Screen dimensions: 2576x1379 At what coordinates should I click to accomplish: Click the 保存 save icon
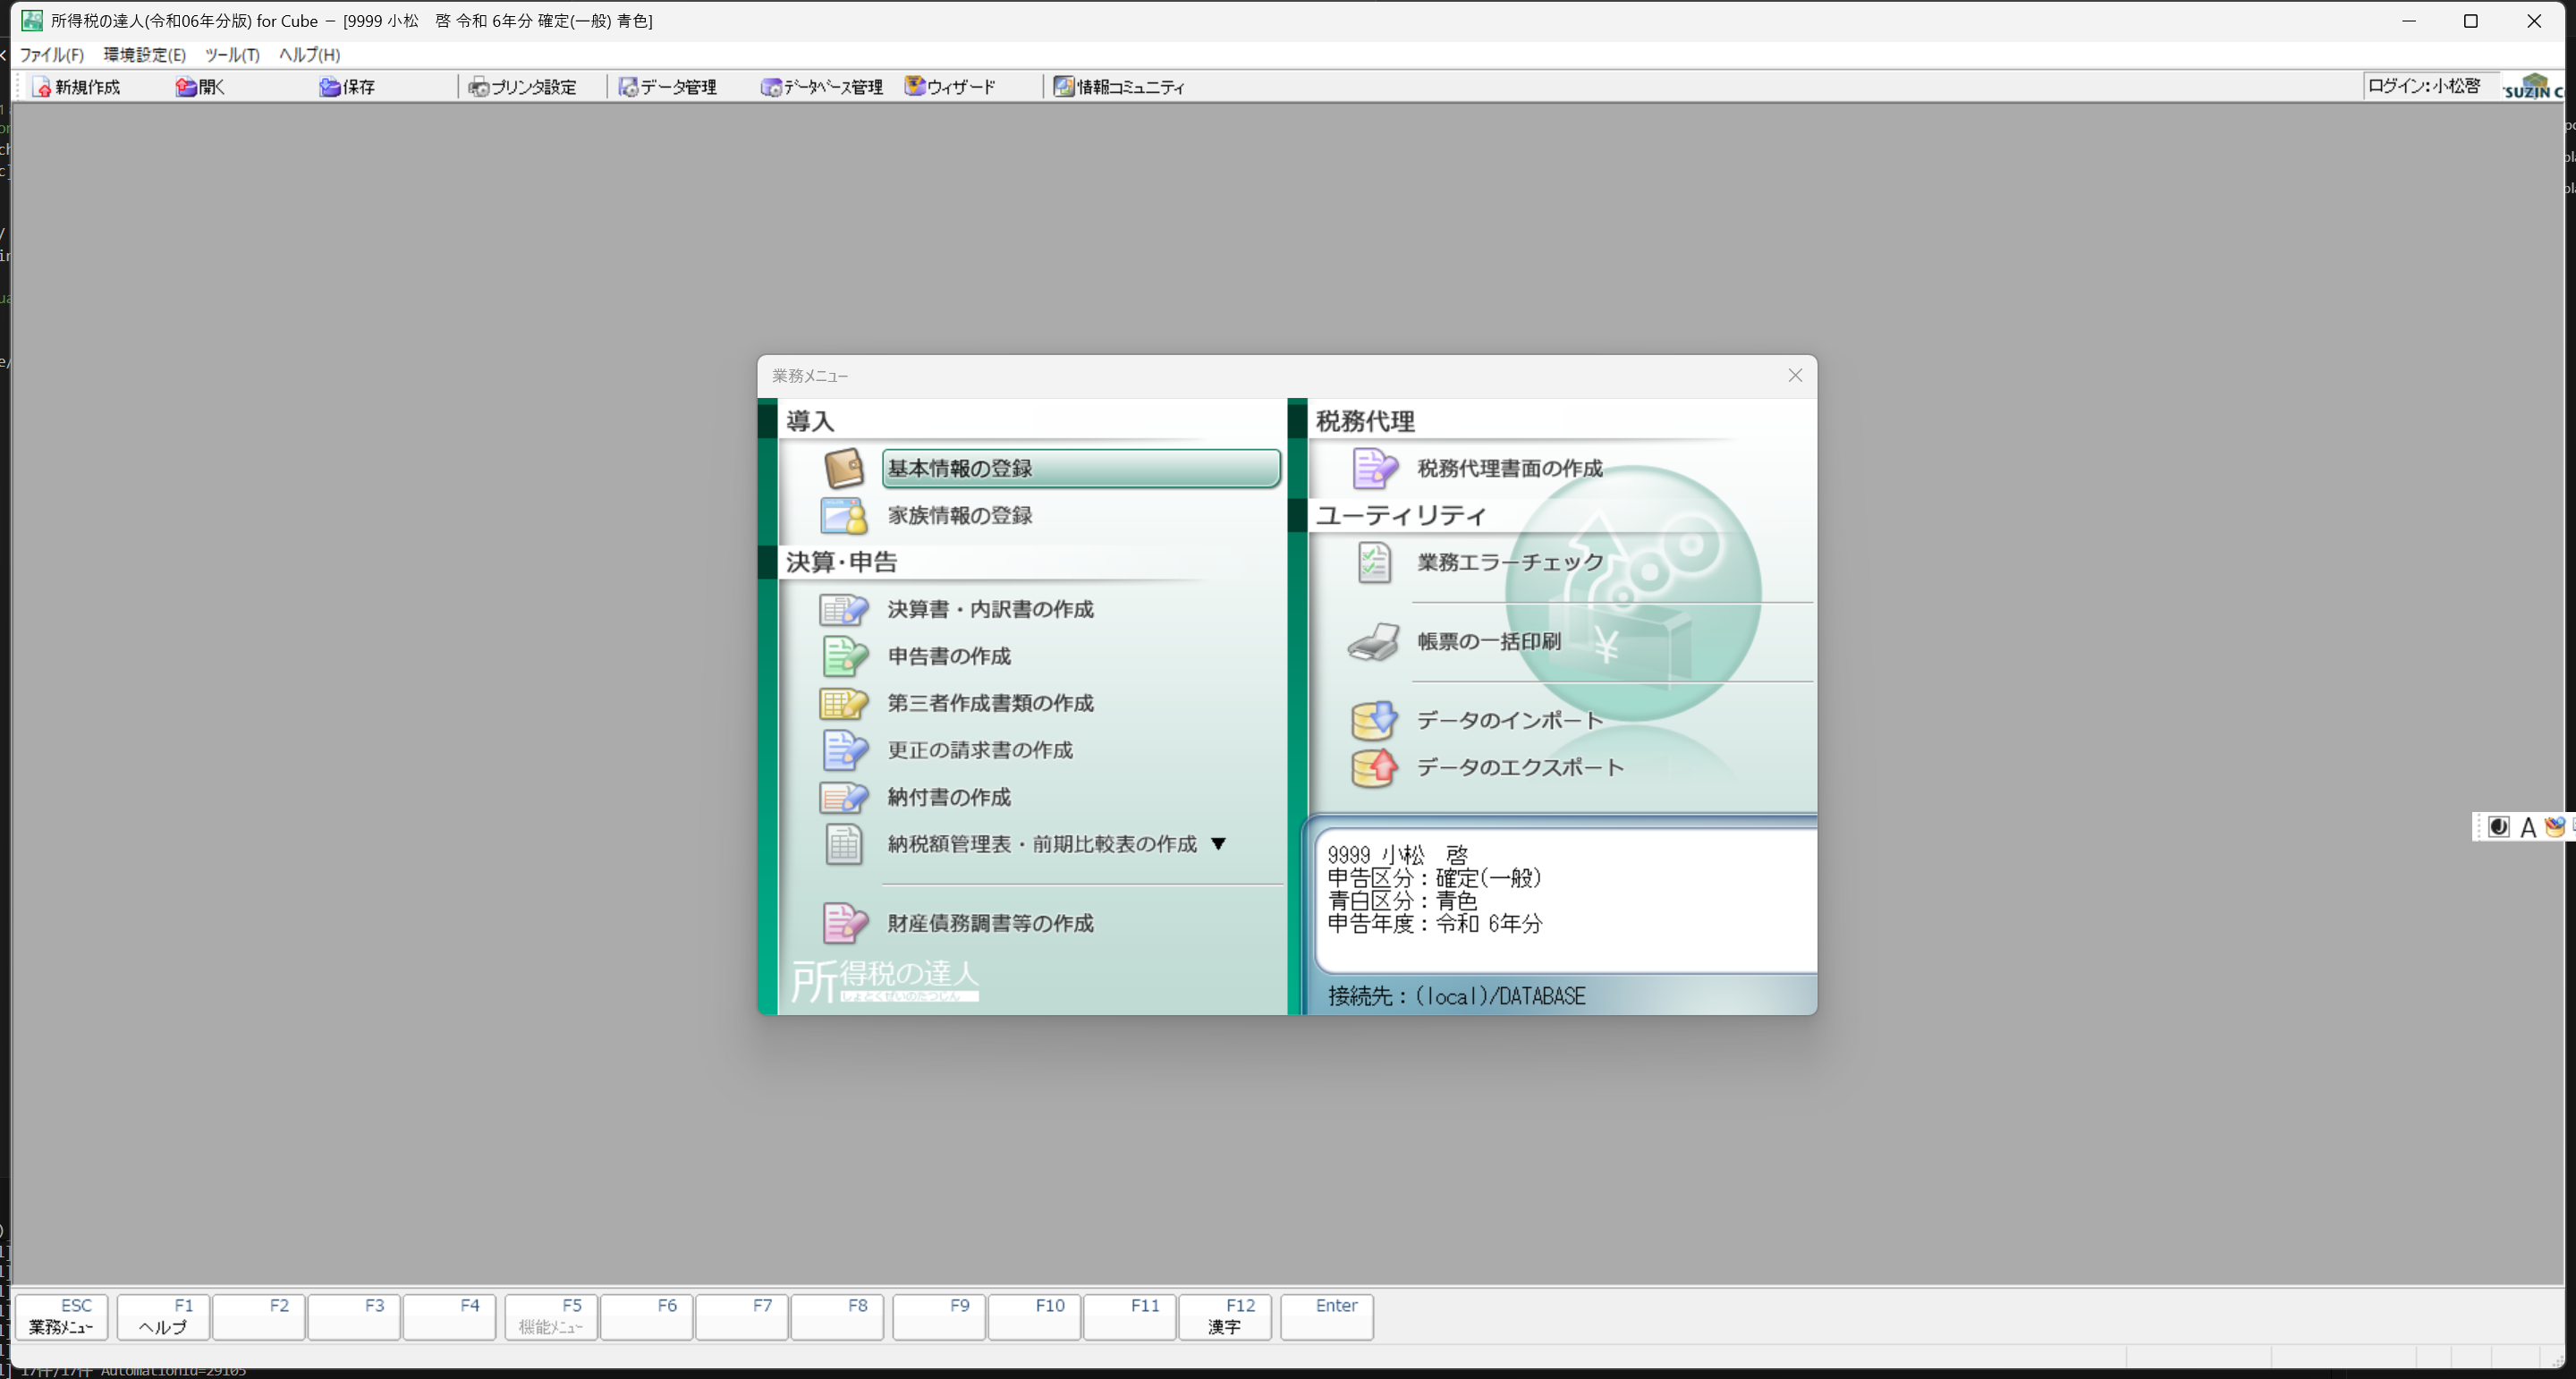pyautogui.click(x=330, y=87)
